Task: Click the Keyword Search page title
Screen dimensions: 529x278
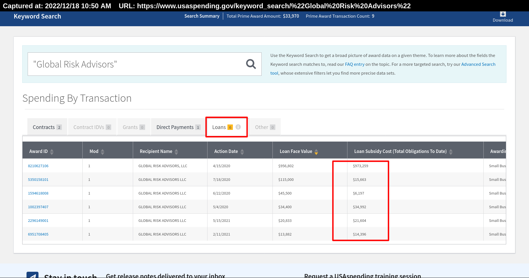Action: 37,16
